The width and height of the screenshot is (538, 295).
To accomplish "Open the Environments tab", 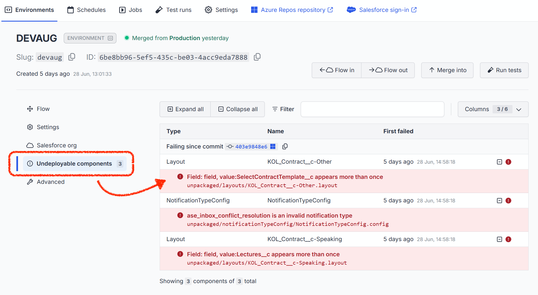I will tap(29, 10).
